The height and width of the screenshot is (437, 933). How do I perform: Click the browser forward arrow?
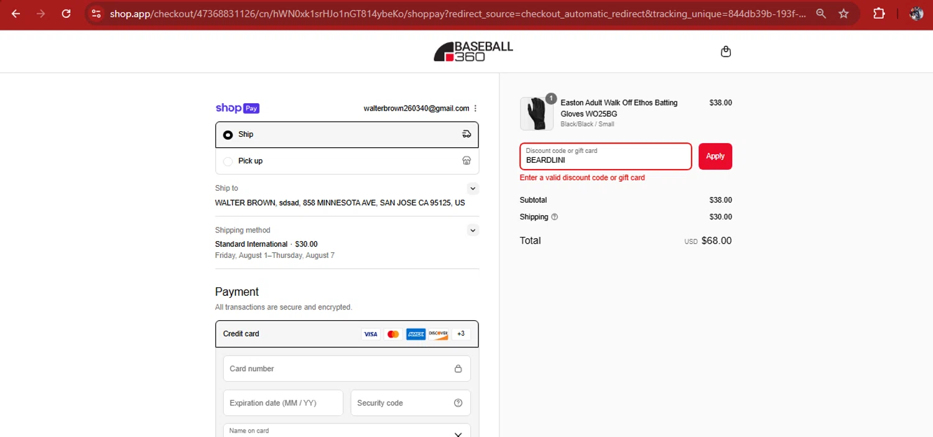point(41,14)
